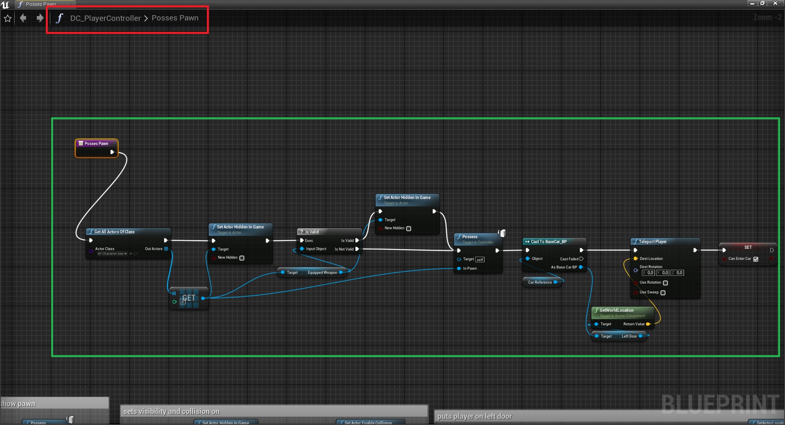The image size is (785, 425).
Task: Click the breadcrumb chevron after DC_PlayerController
Action: (x=146, y=18)
